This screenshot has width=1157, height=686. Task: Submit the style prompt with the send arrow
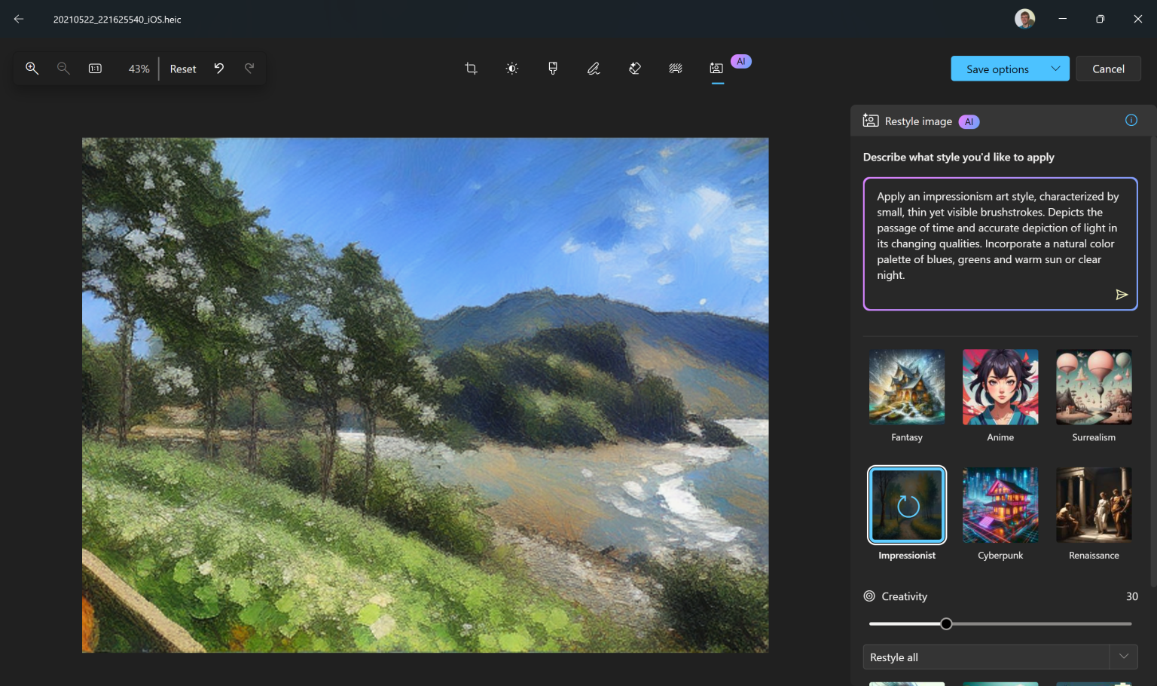pyautogui.click(x=1122, y=294)
